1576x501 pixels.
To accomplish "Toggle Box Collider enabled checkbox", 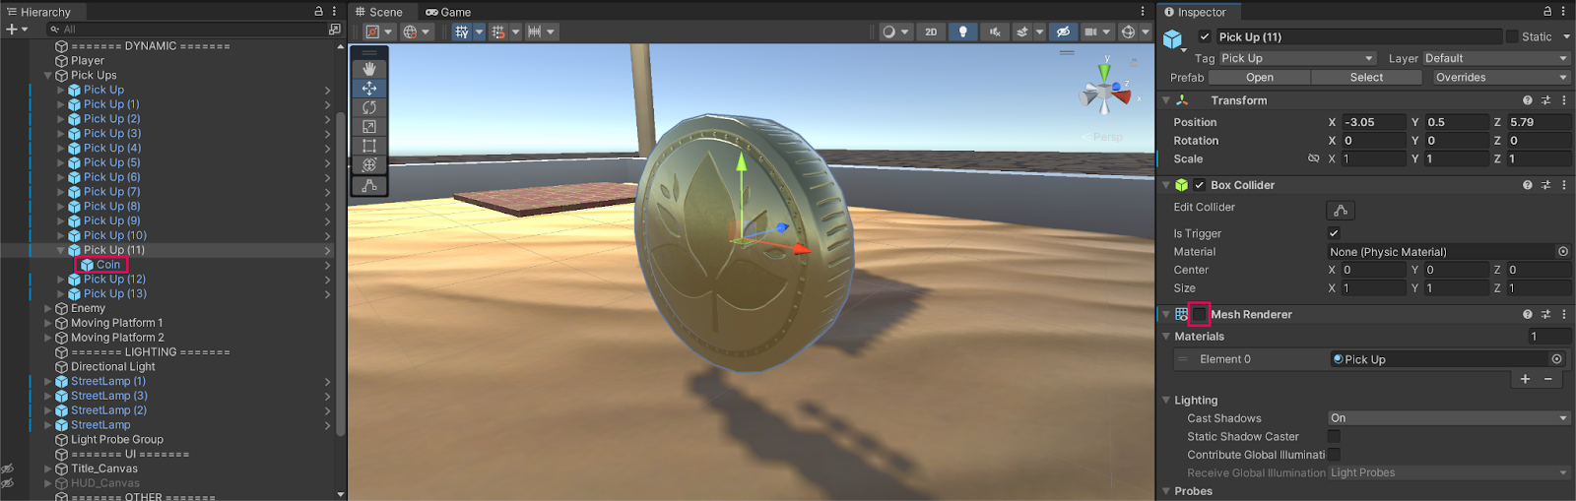I will click(1200, 185).
